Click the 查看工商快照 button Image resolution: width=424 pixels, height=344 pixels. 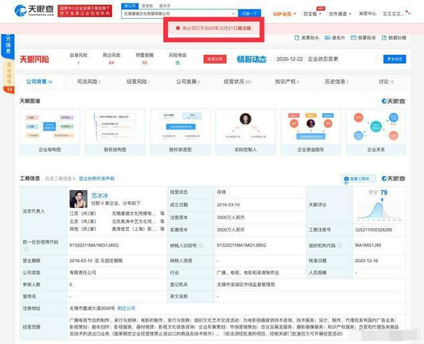pyautogui.click(x=358, y=179)
